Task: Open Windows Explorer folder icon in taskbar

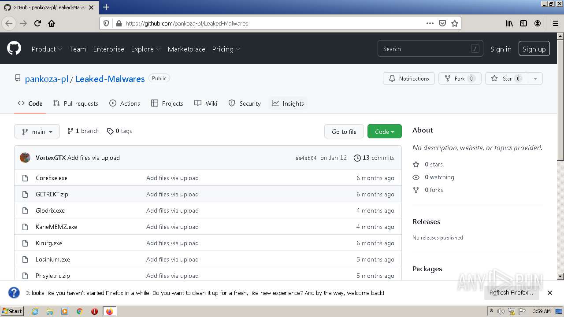Action: click(x=50, y=311)
